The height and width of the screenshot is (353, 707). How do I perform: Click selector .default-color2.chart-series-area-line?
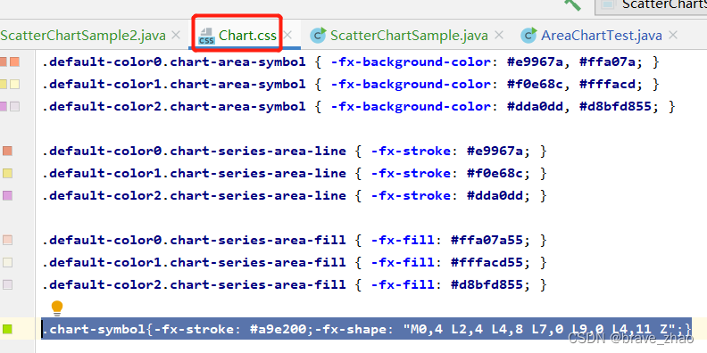coord(195,196)
